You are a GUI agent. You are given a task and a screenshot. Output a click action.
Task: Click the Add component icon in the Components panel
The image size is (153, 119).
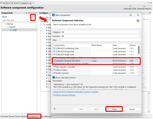pos(33,17)
